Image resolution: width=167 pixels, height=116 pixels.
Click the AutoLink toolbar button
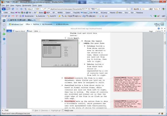tap(40, 16)
